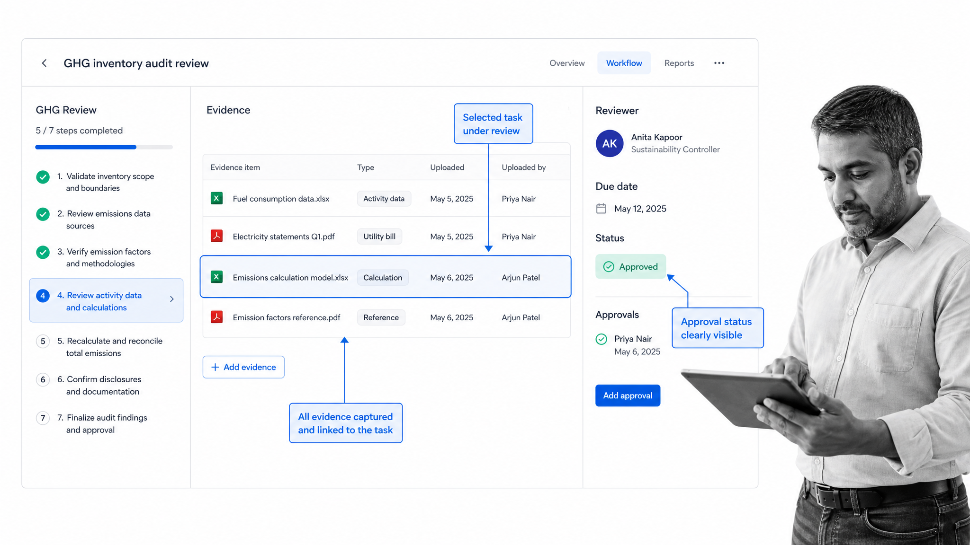Click the completed checkmark for step 3
Screen dimensions: 970x545
[x=43, y=252]
